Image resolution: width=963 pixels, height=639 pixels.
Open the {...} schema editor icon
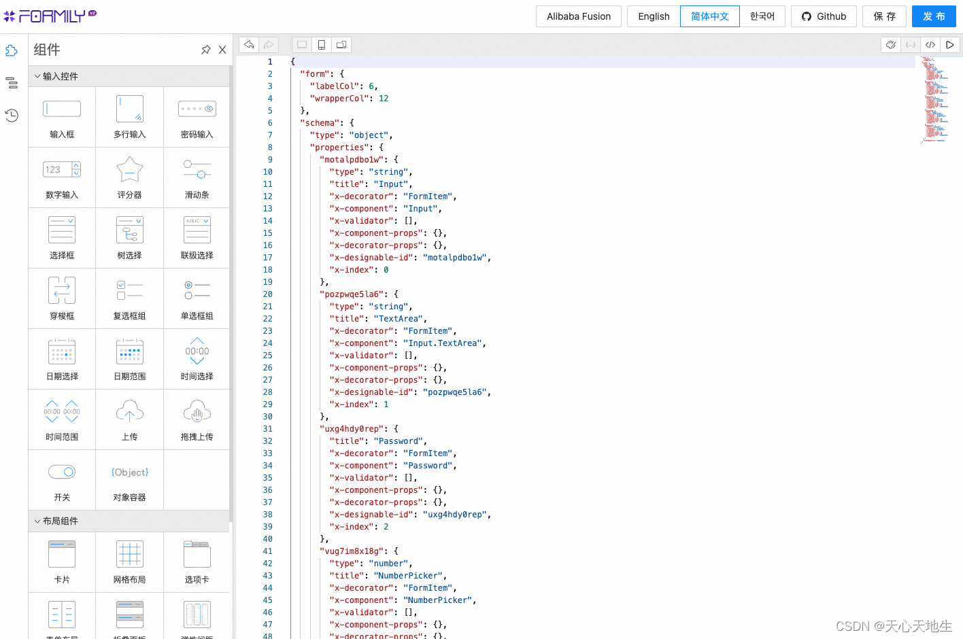pyautogui.click(x=910, y=44)
